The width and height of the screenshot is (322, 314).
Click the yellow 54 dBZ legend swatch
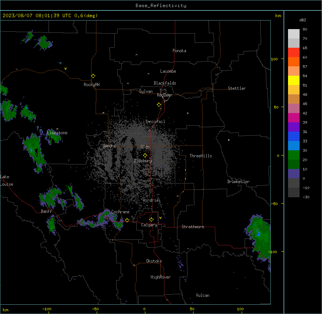[294, 80]
